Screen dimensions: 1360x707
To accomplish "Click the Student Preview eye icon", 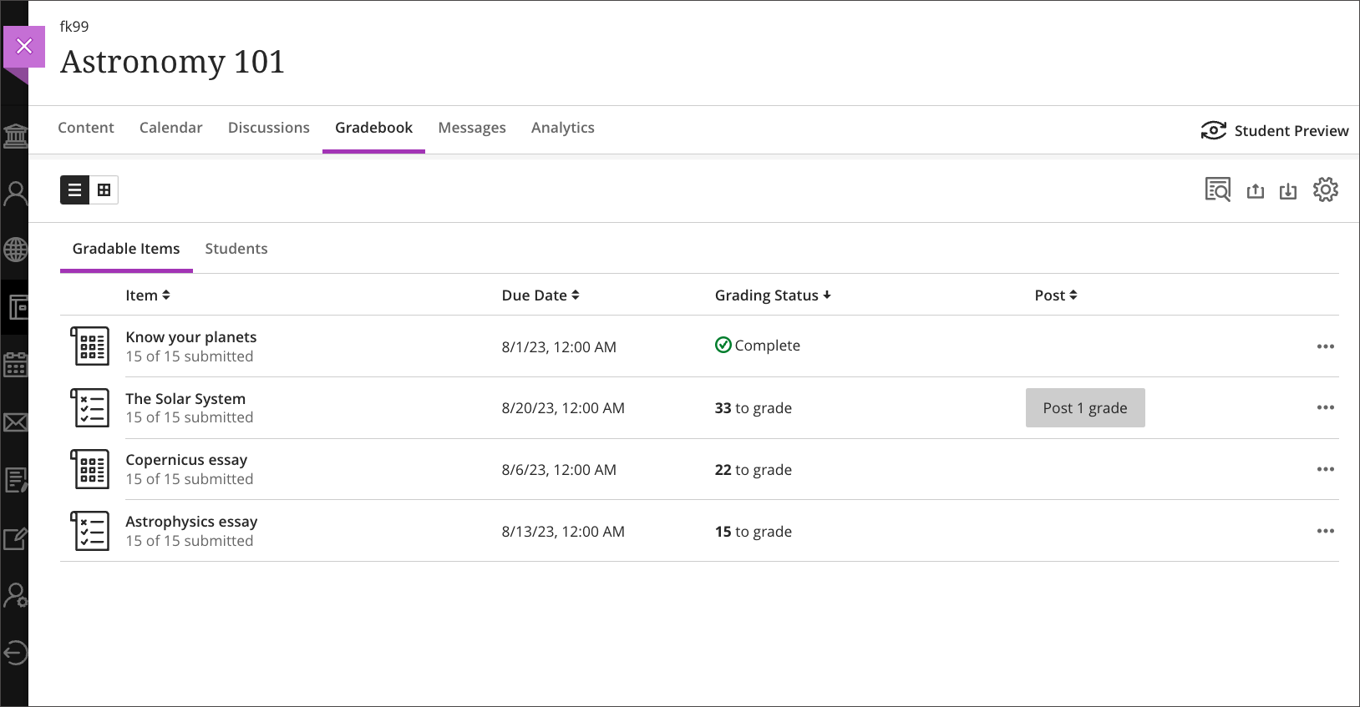I will pos(1213,130).
